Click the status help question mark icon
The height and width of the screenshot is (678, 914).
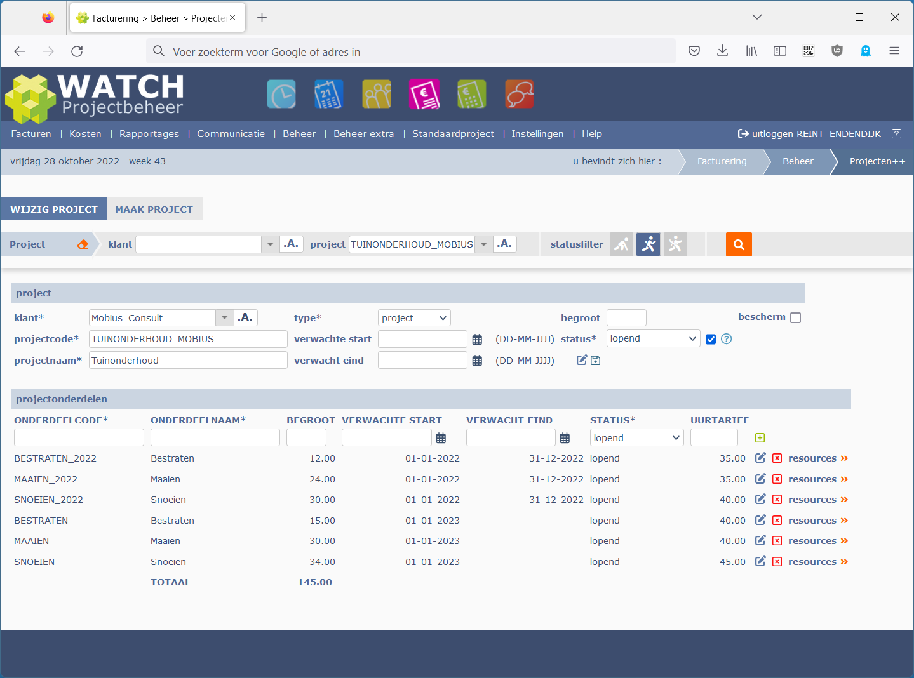[x=727, y=339]
